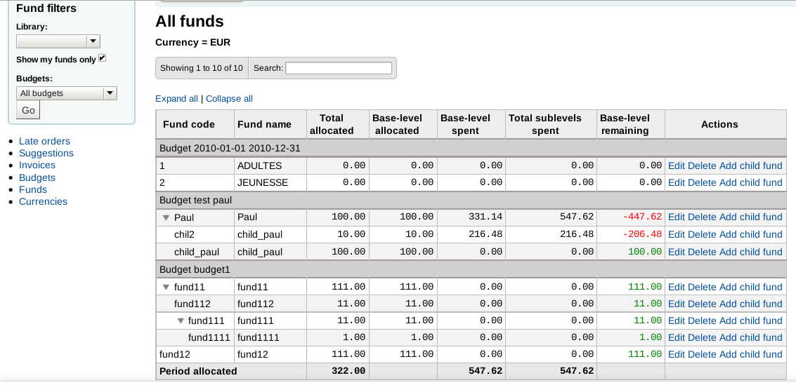Collapse the fund111 tree row
This screenshot has height=385, width=796.
181,320
